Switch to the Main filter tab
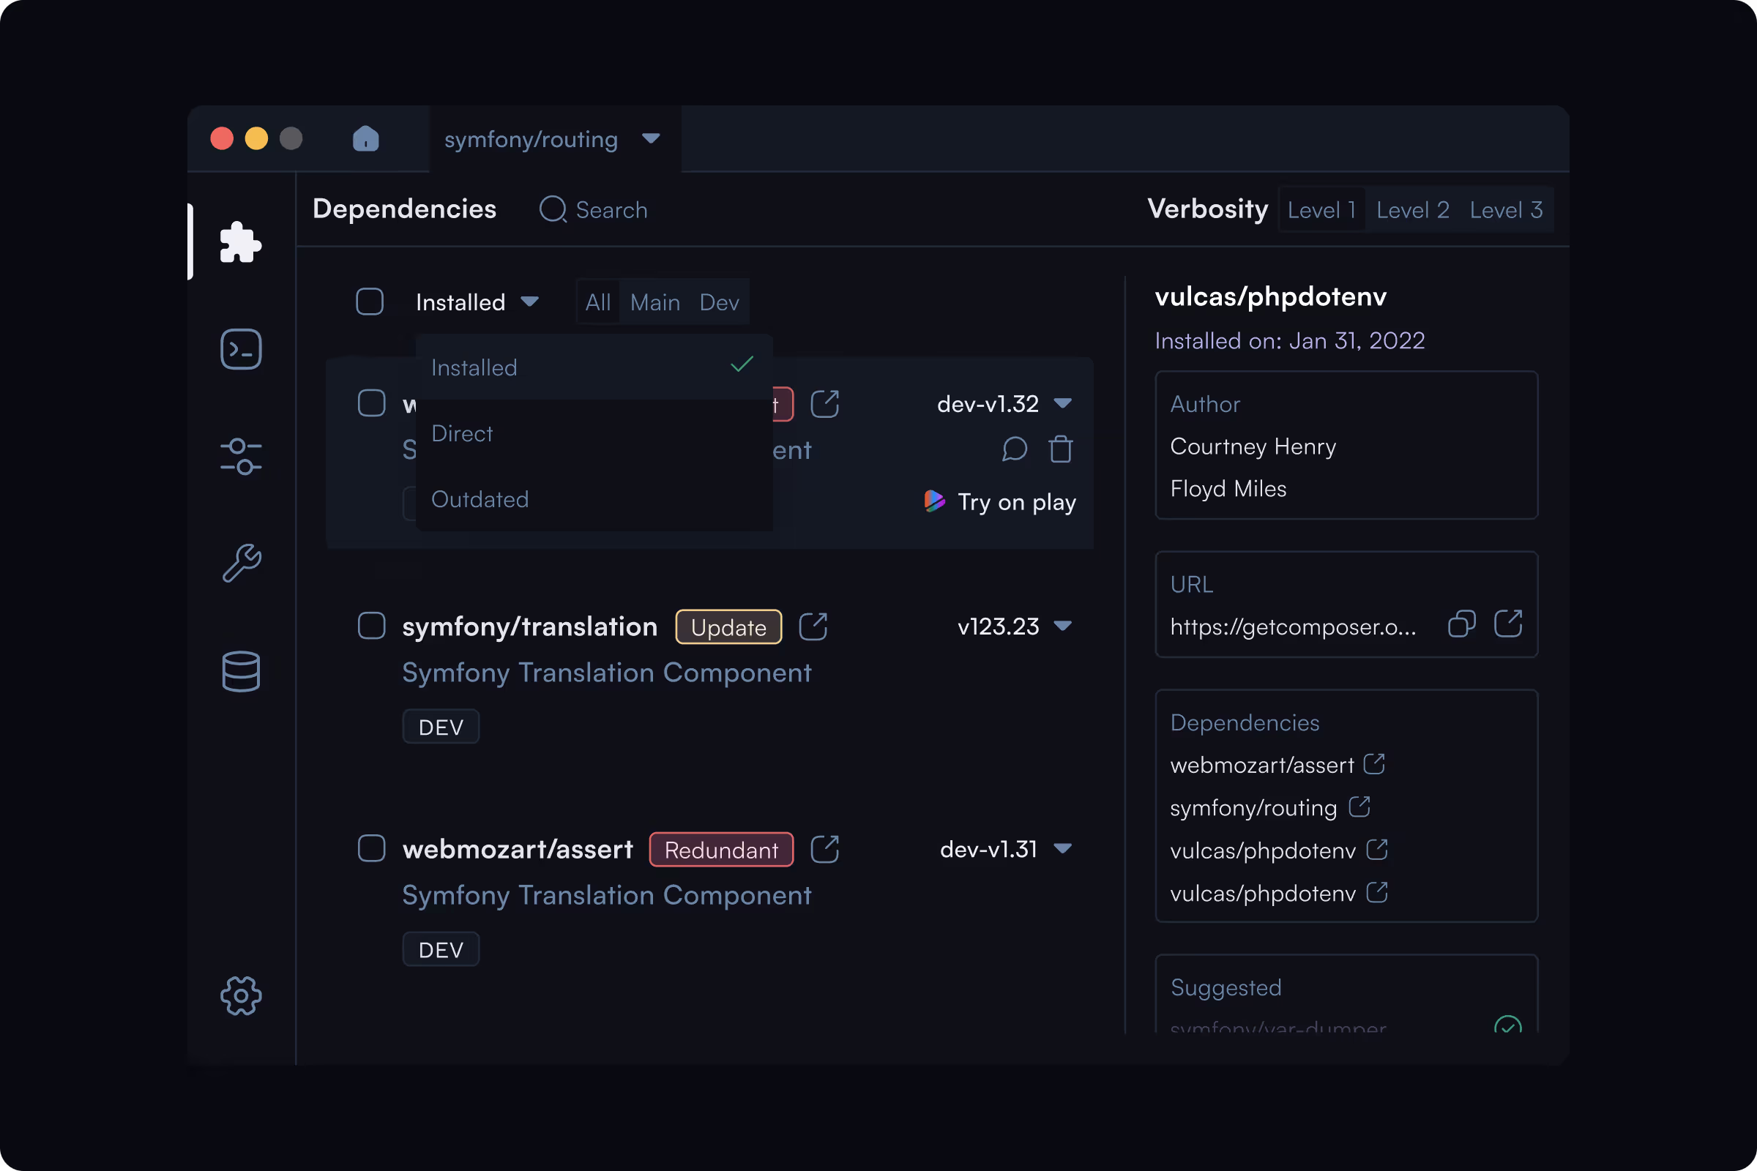Screen dimensions: 1757x1171 pyautogui.click(x=654, y=302)
